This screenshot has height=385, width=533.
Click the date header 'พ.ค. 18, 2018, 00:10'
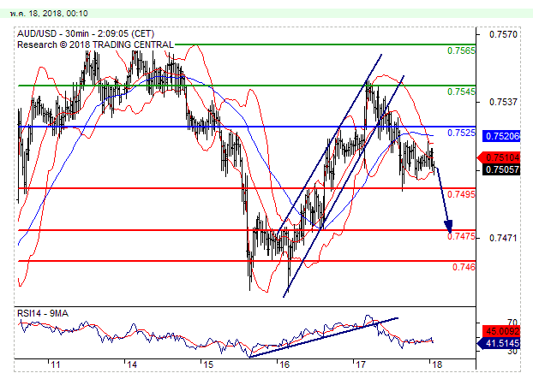49,14
